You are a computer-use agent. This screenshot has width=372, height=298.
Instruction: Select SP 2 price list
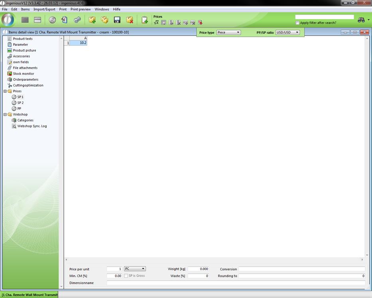[20, 103]
